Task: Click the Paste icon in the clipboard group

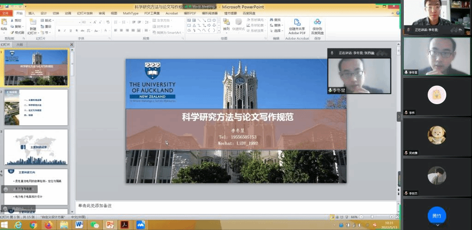Action: click(x=4, y=22)
